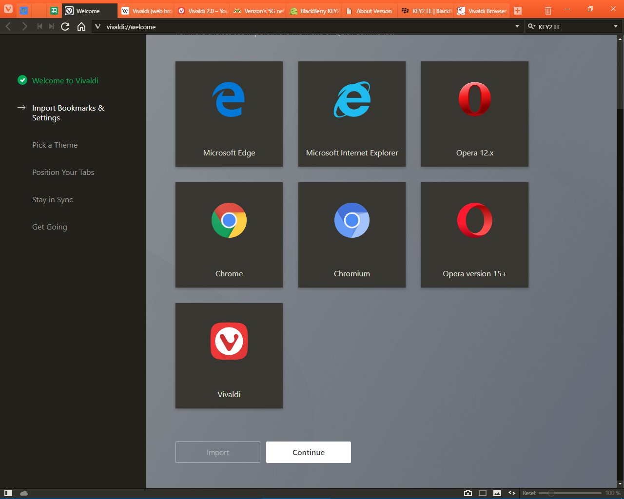The height and width of the screenshot is (499, 624).
Task: Open the closed tabs trash can
Action: 548,11
